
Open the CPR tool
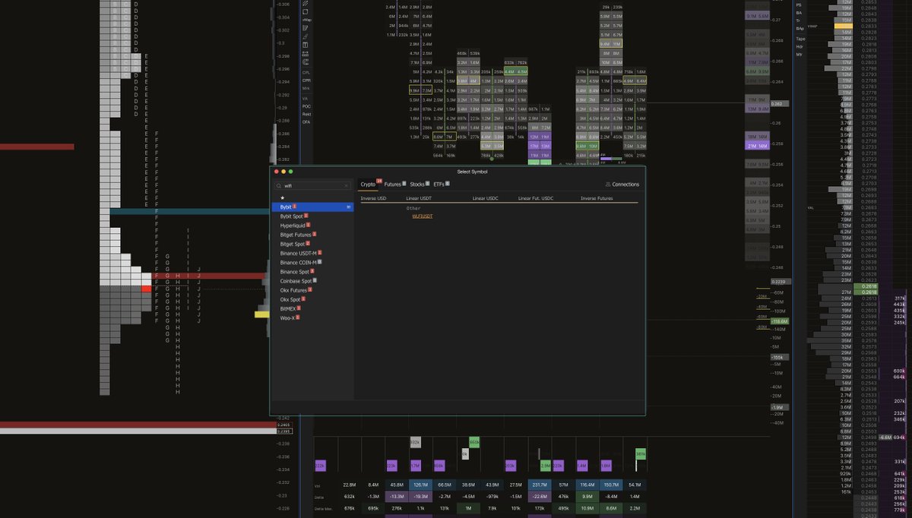click(308, 80)
